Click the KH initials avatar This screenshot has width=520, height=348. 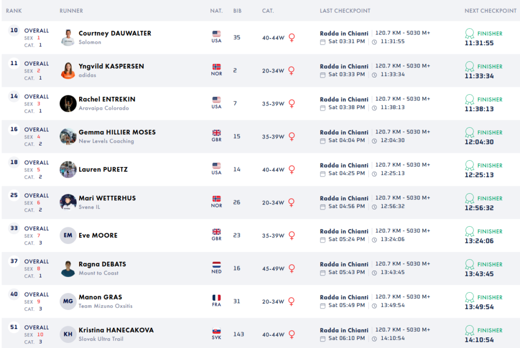click(x=68, y=334)
